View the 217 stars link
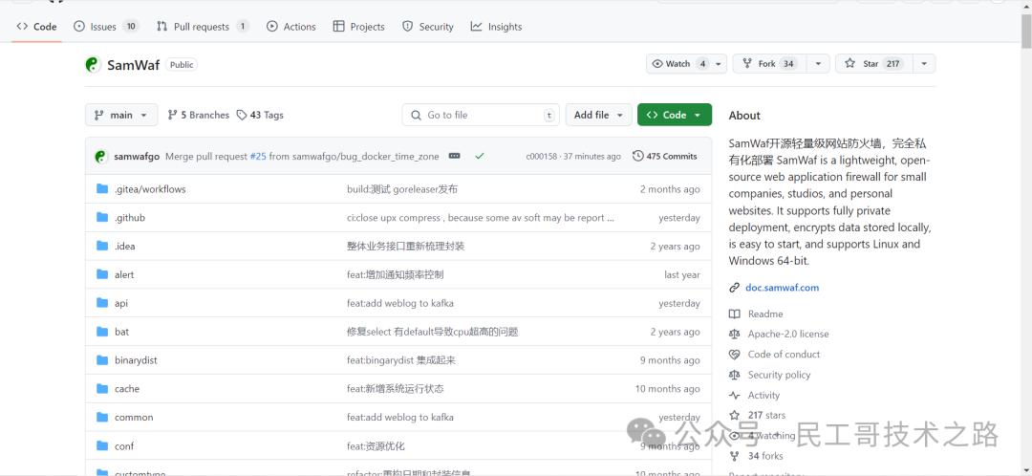 [766, 416]
